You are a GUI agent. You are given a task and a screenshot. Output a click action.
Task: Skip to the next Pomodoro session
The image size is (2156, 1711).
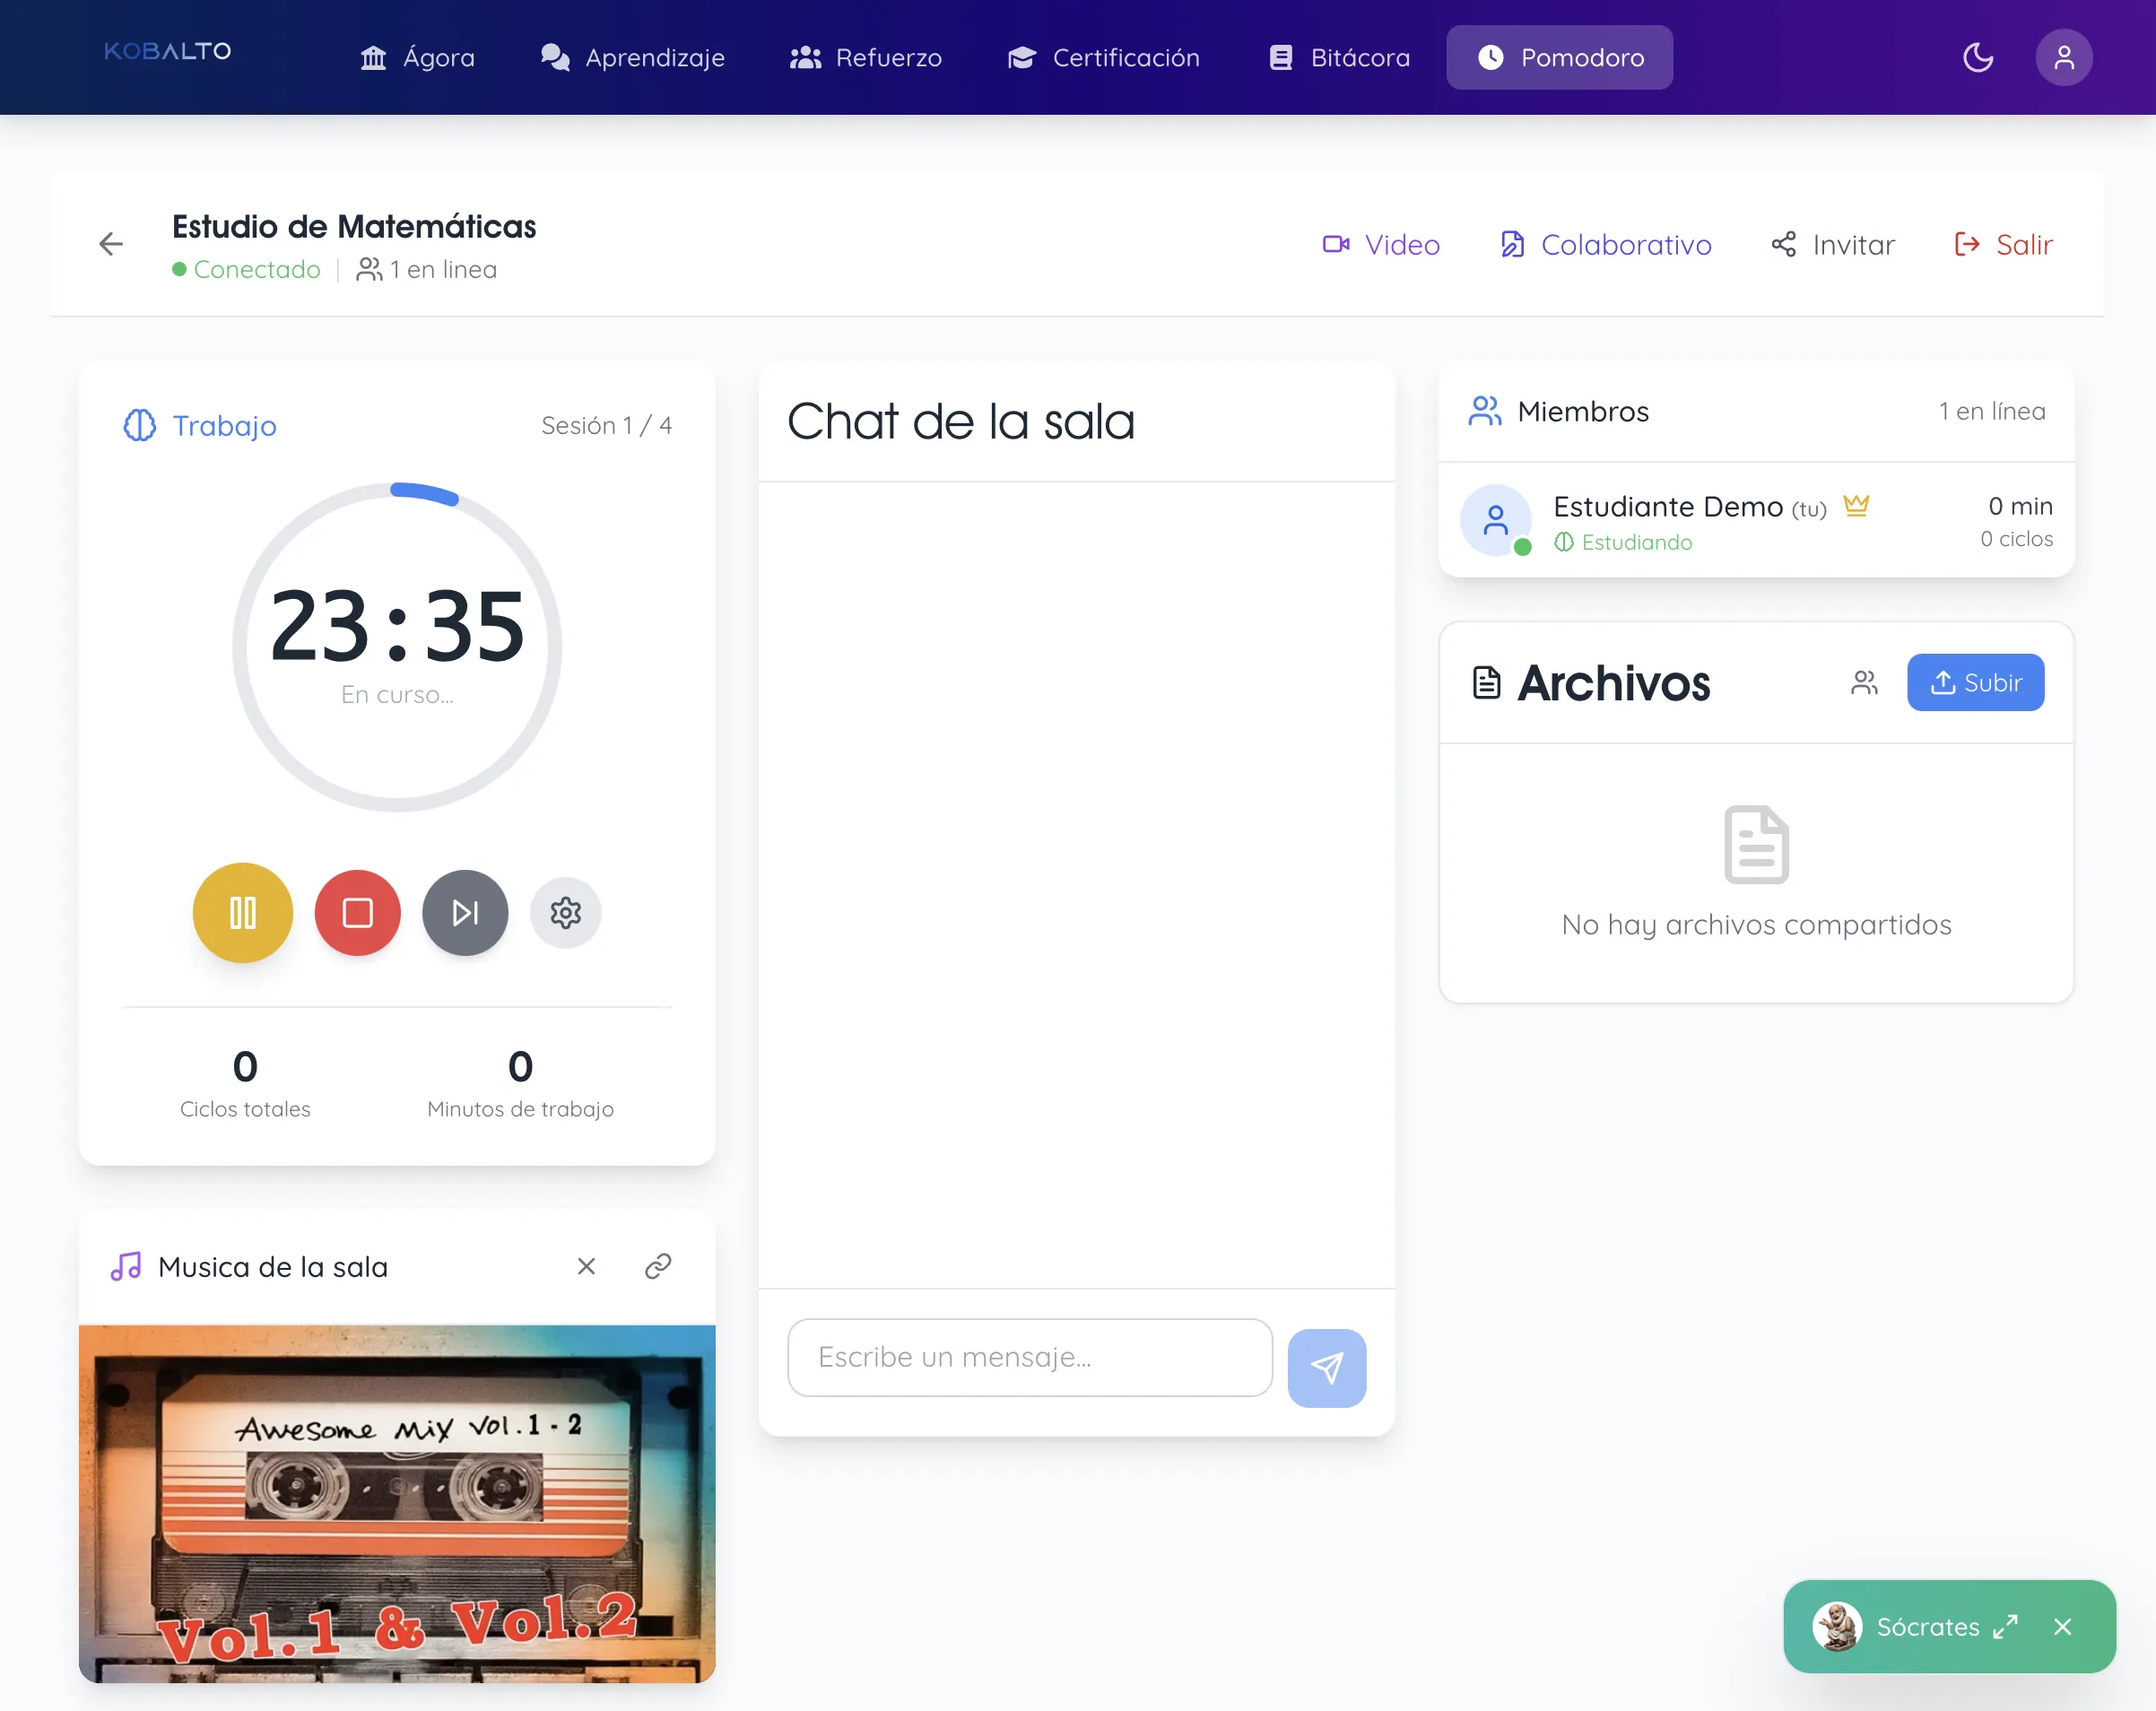pyautogui.click(x=464, y=912)
